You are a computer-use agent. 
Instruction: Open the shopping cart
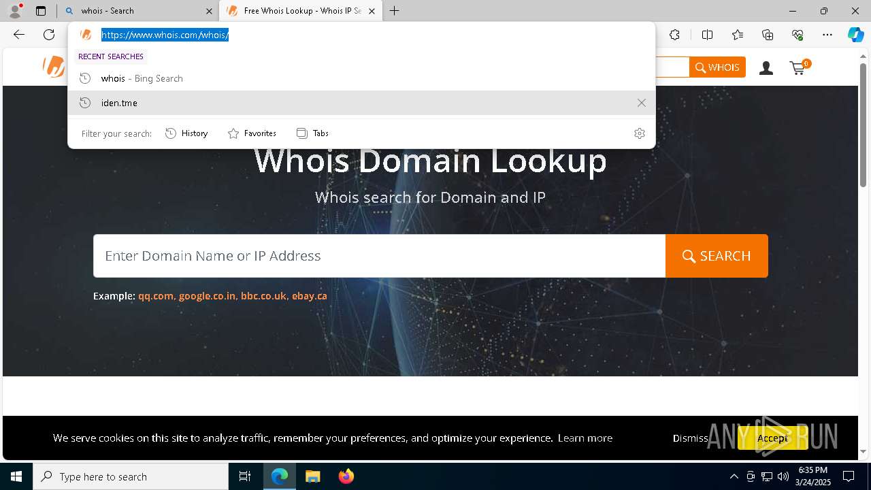[x=800, y=67]
